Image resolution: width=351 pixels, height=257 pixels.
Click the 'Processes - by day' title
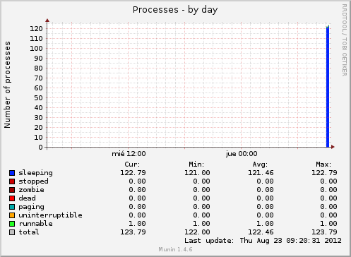tap(175, 10)
